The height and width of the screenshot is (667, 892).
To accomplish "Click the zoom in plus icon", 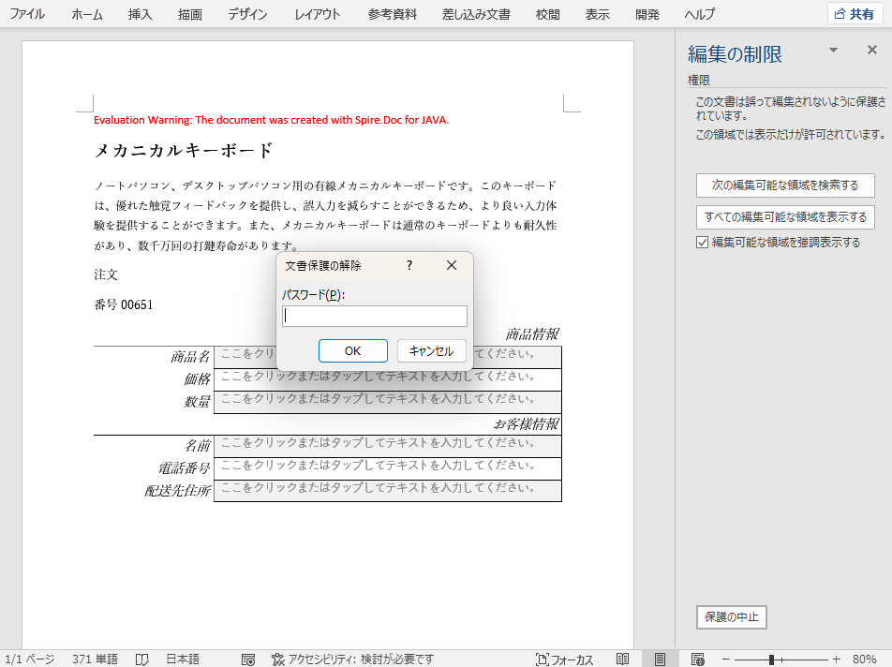I will [x=834, y=658].
